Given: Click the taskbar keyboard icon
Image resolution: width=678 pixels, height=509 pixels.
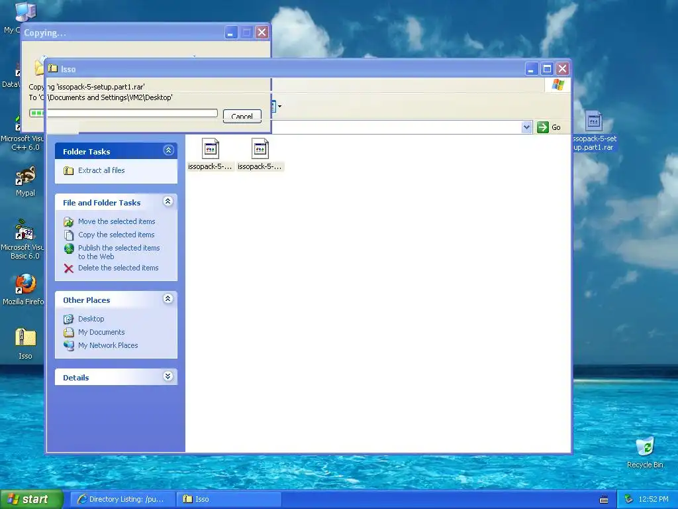Looking at the screenshot, I should [604, 500].
